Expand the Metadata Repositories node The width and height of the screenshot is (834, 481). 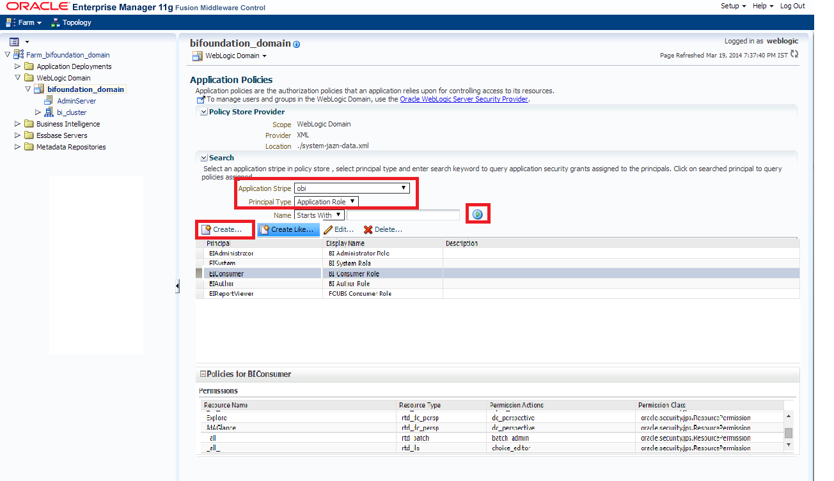(x=18, y=147)
